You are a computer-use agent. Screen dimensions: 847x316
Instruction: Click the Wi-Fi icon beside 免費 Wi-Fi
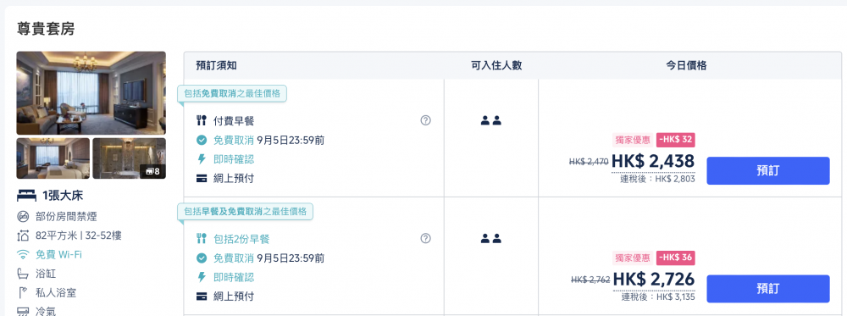[x=23, y=254]
